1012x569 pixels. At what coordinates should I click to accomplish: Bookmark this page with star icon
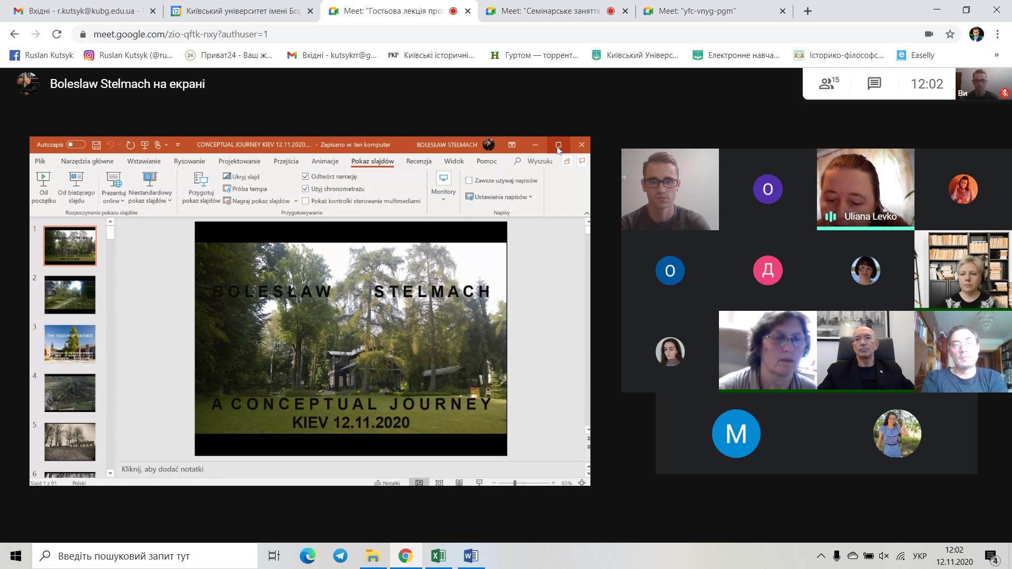950,34
